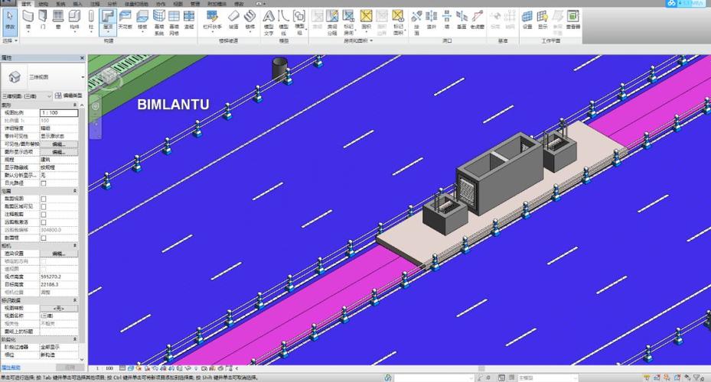Select the Shaft (竖井) opening tool

coord(432,20)
